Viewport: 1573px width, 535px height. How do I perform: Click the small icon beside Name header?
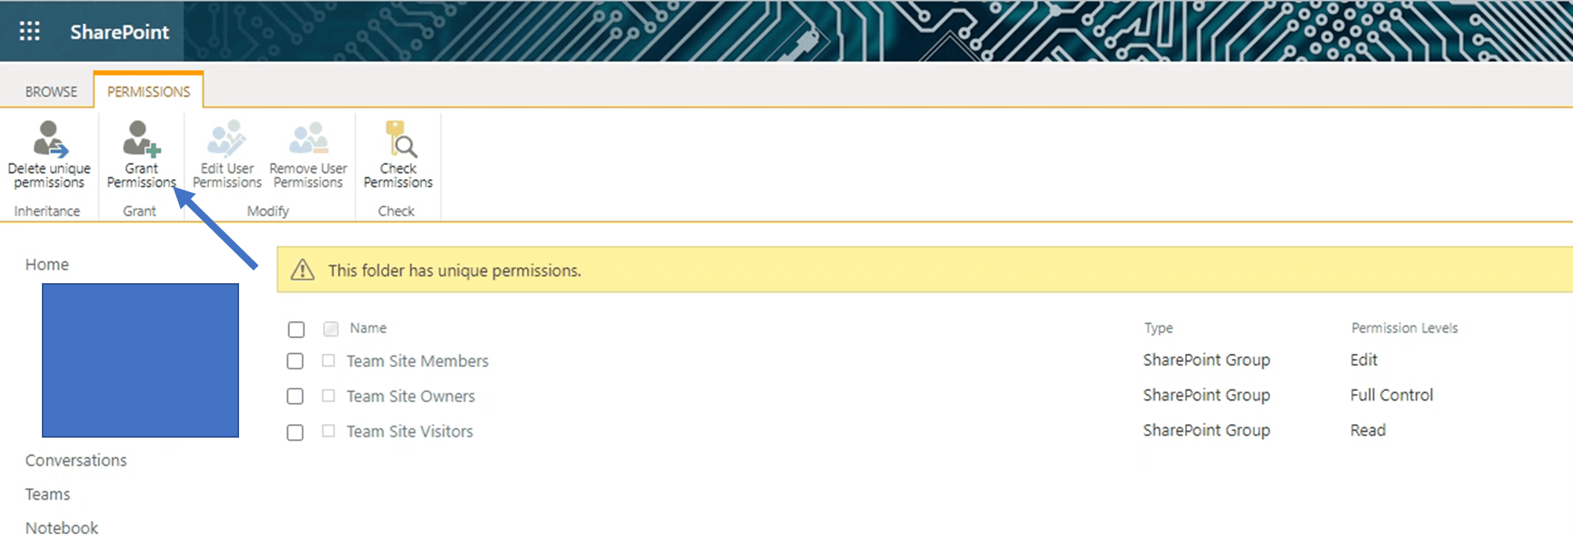coord(331,328)
